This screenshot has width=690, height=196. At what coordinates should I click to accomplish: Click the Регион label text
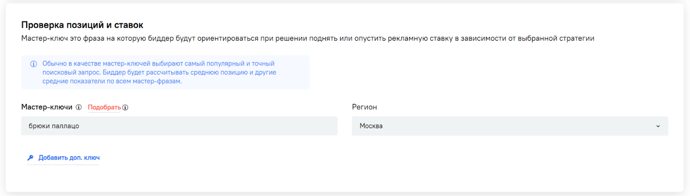[x=364, y=107]
